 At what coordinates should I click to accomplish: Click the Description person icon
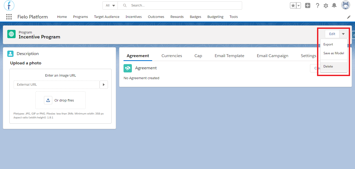point(10,54)
